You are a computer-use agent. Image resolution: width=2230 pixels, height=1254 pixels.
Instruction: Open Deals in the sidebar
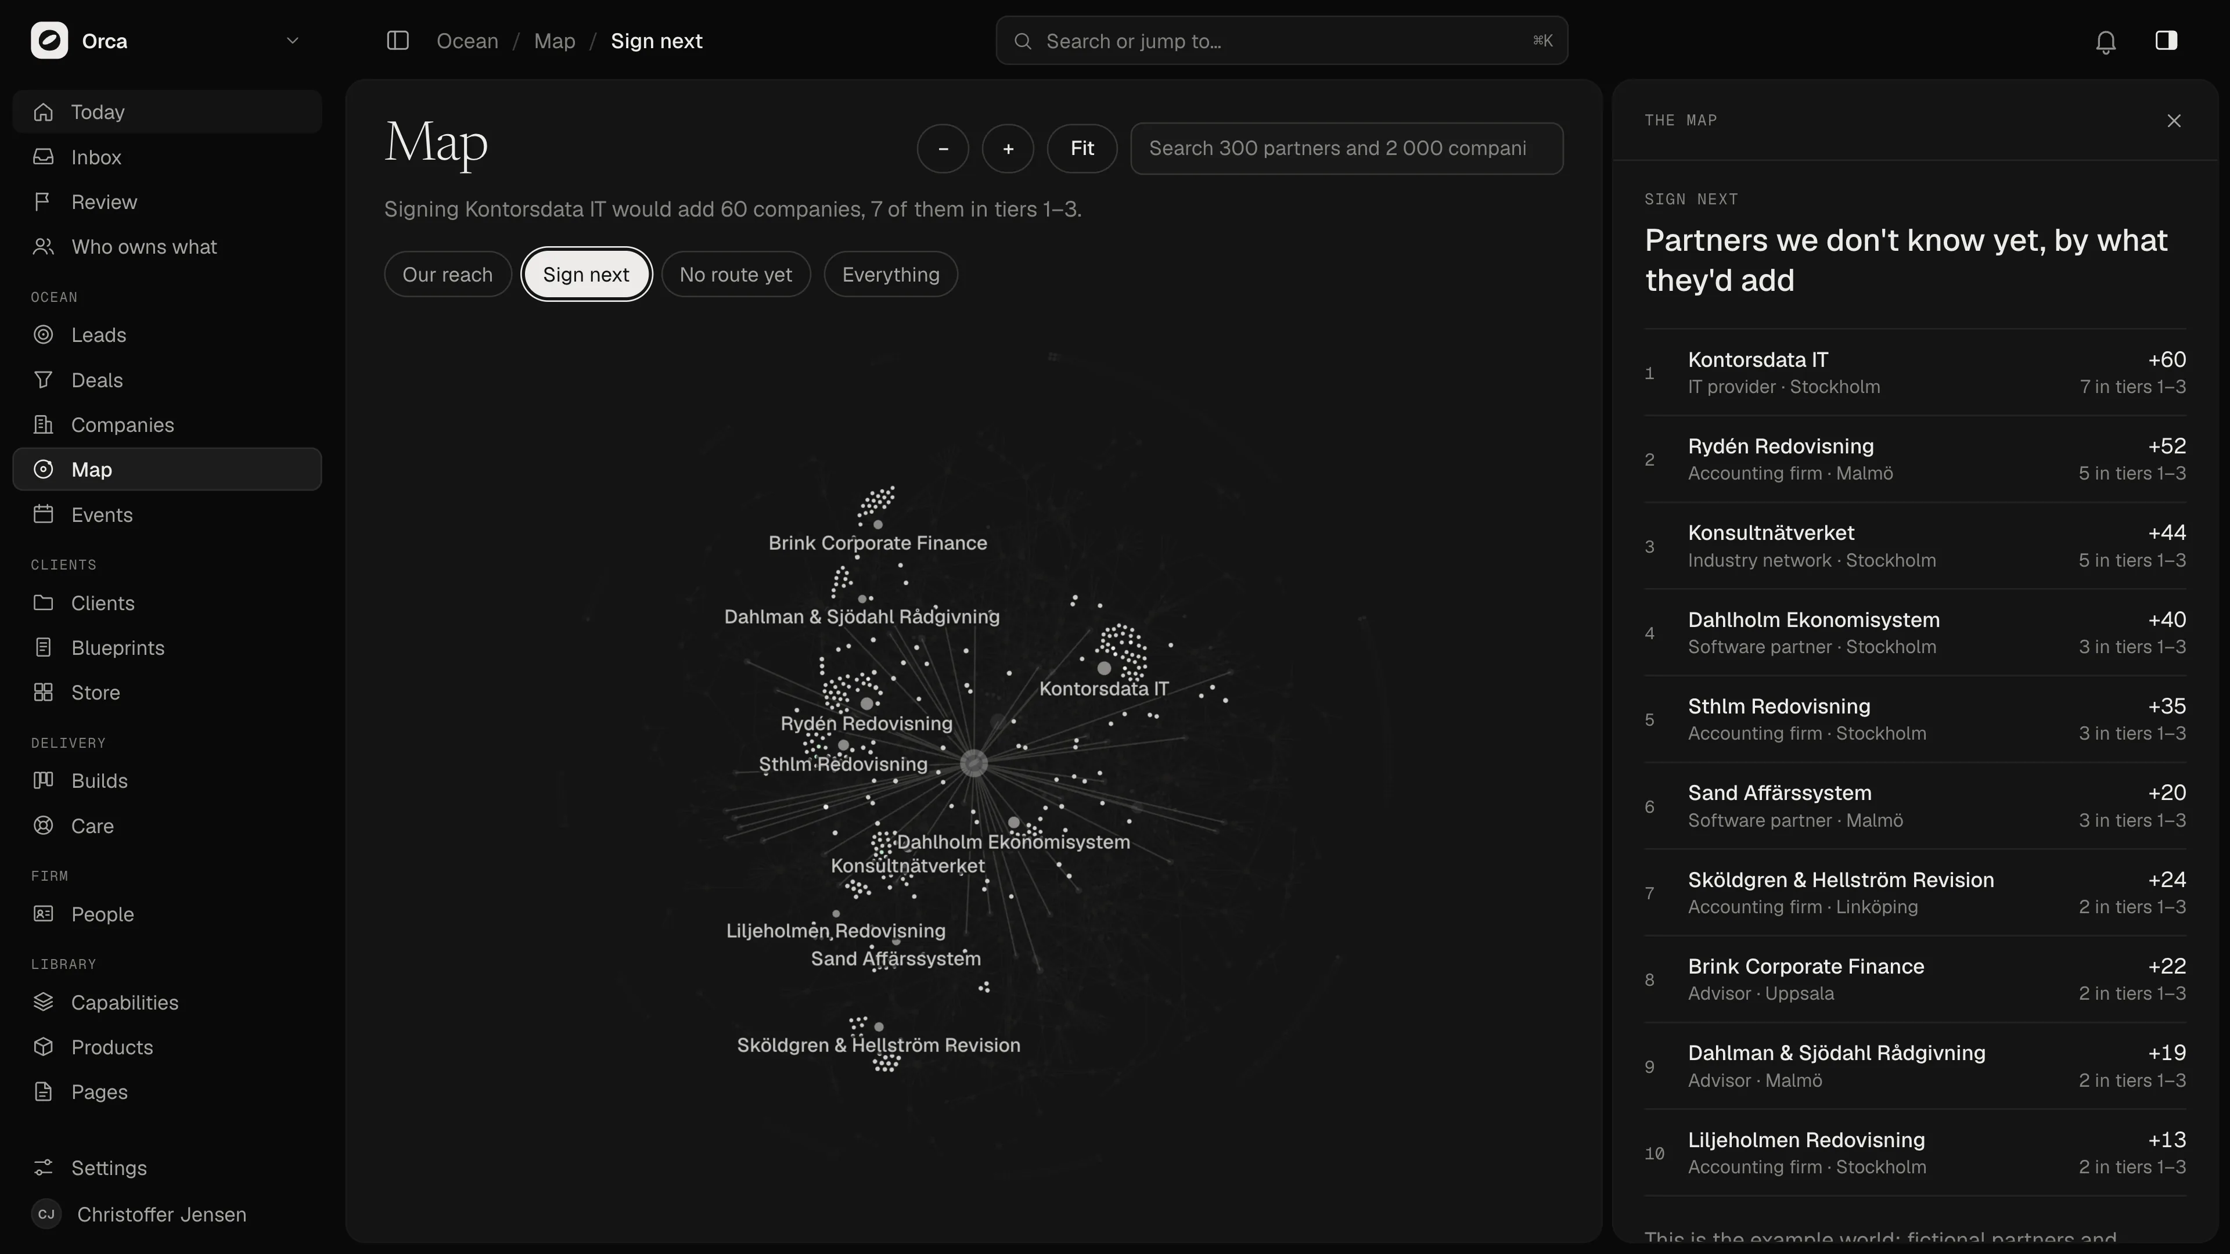(x=167, y=380)
